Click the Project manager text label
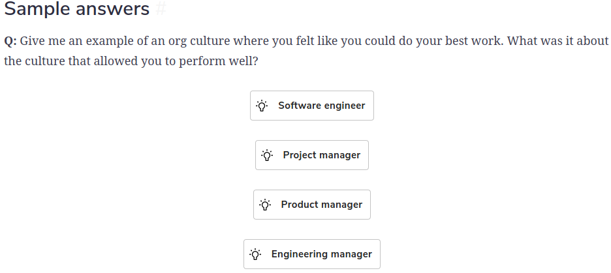Image resolution: width=611 pixels, height=273 pixels. pyautogui.click(x=321, y=155)
